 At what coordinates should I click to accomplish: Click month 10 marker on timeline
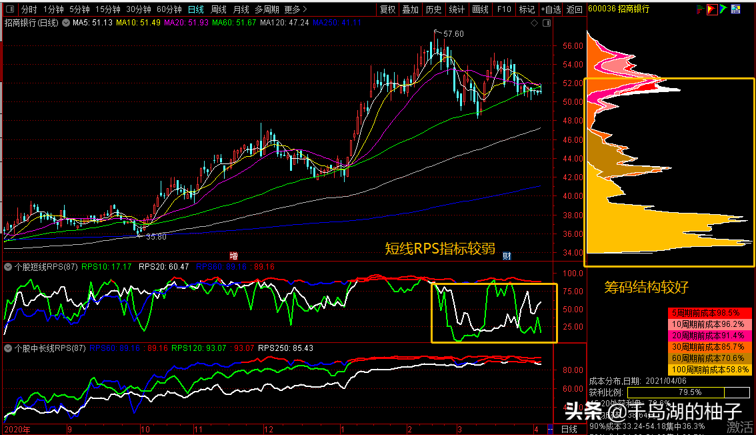pyautogui.click(x=145, y=429)
